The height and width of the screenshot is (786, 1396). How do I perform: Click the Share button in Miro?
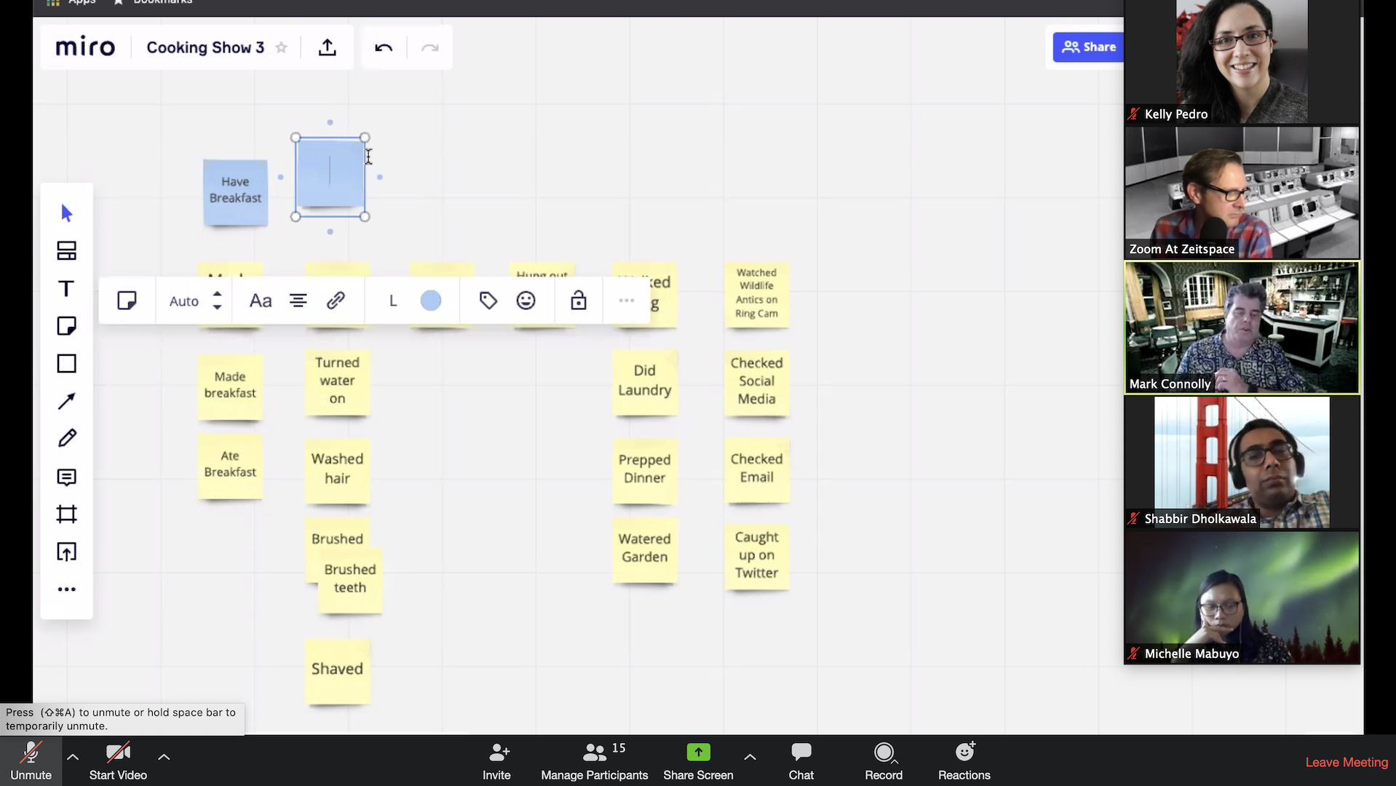tap(1089, 47)
